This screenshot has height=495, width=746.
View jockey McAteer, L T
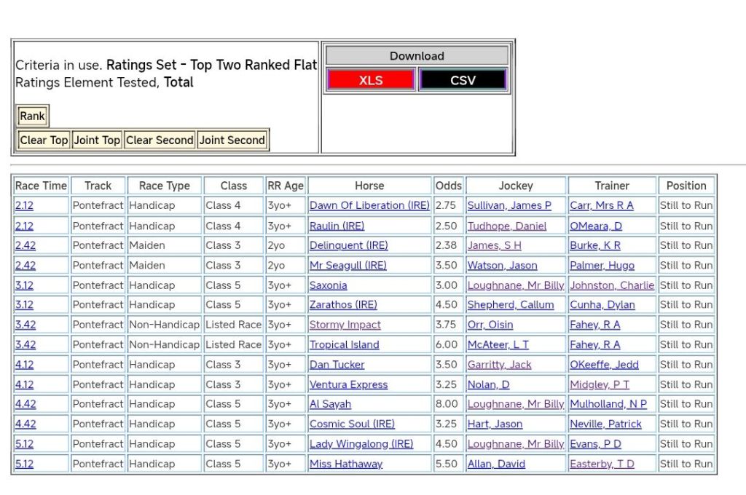pyautogui.click(x=498, y=344)
